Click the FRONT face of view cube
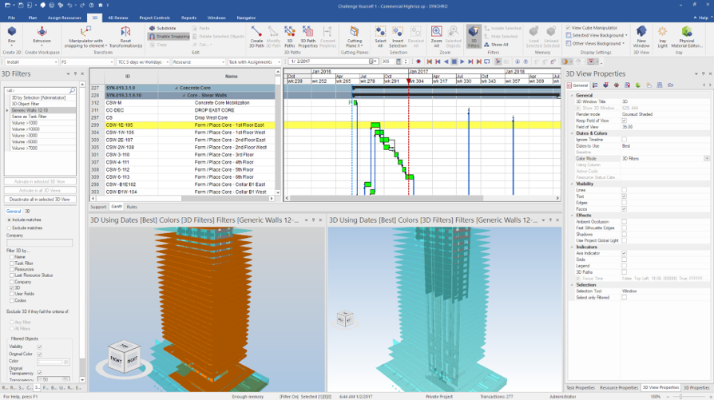 pos(116,359)
